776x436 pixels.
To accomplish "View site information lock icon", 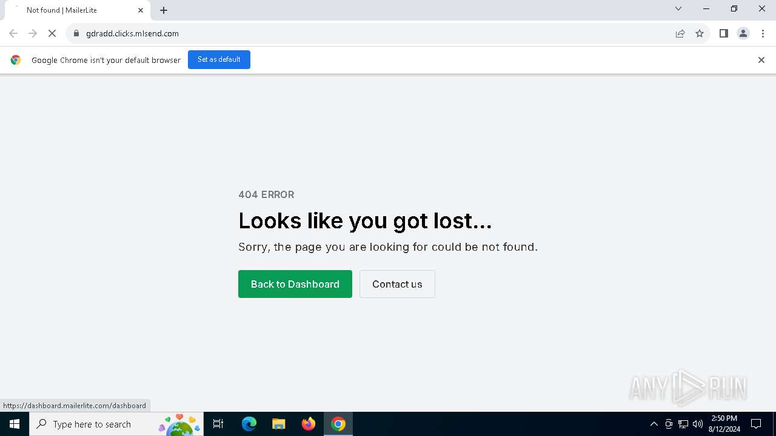I will coord(76,33).
